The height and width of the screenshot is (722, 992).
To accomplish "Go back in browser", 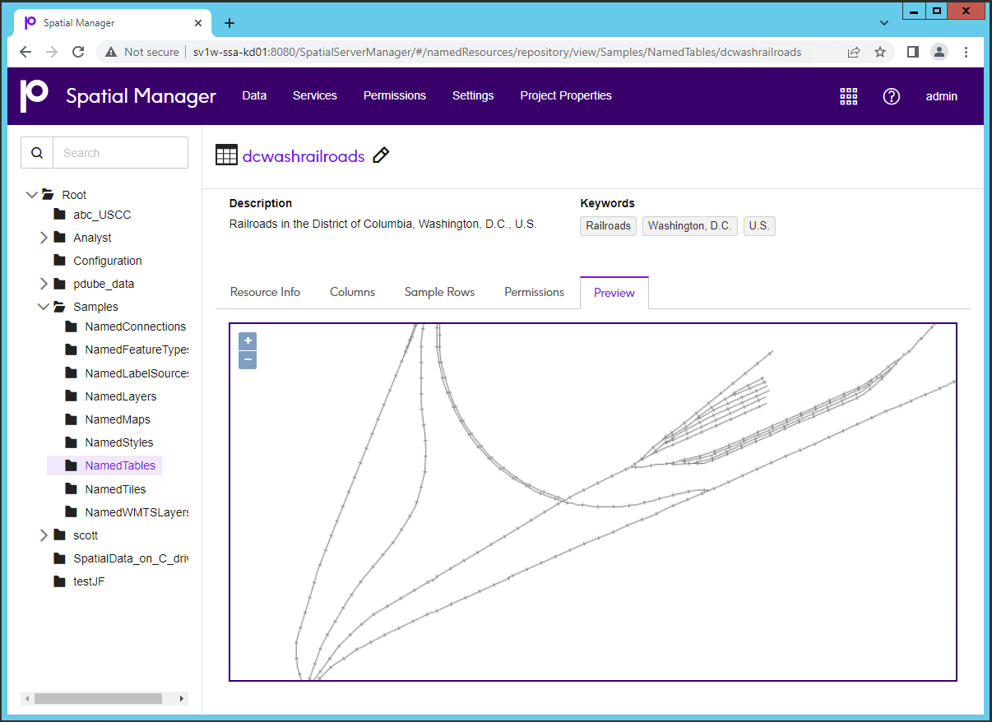I will [x=25, y=52].
